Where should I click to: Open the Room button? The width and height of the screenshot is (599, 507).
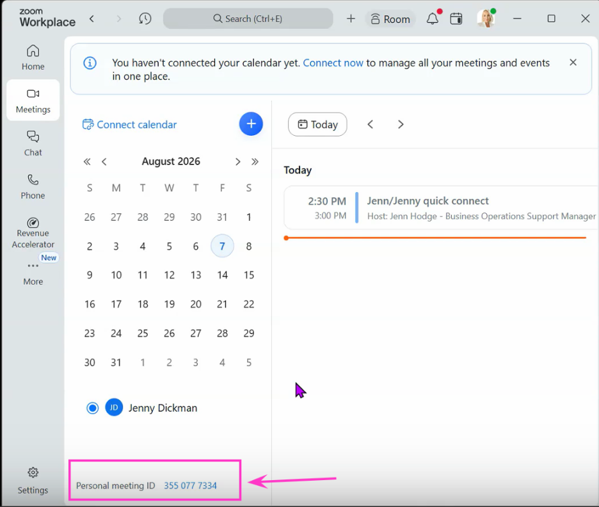coord(390,19)
